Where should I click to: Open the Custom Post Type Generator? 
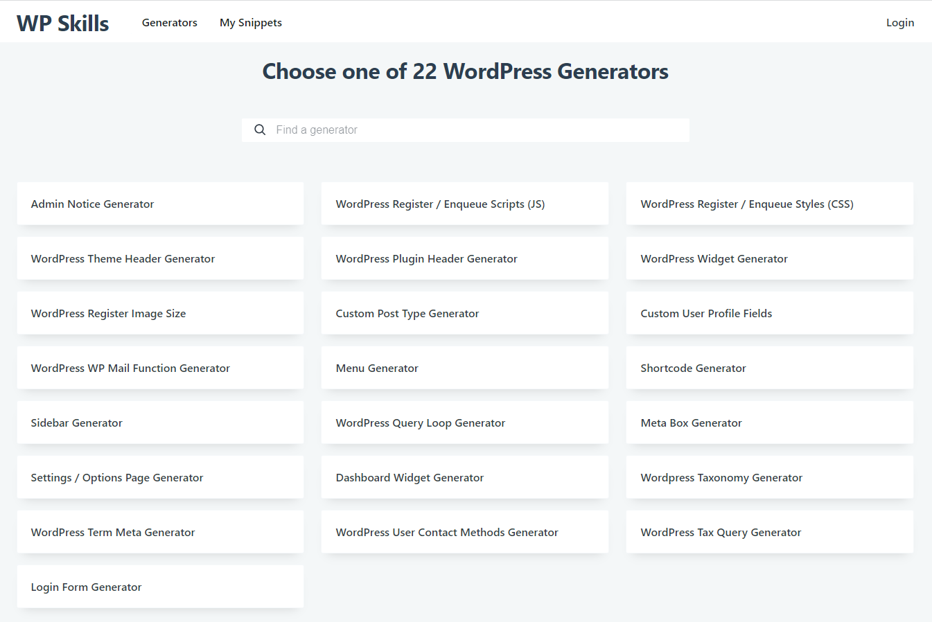coord(464,312)
